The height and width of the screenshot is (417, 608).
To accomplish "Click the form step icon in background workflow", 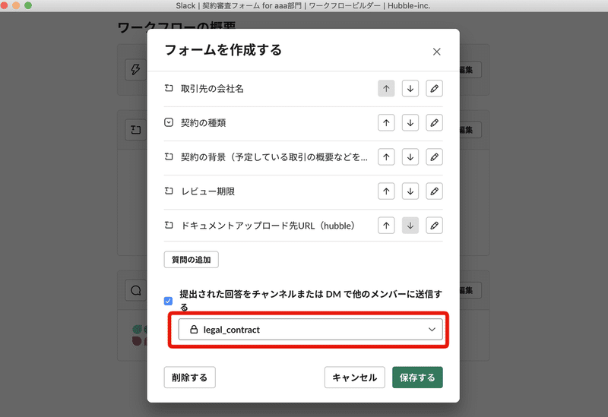I will 135,129.
